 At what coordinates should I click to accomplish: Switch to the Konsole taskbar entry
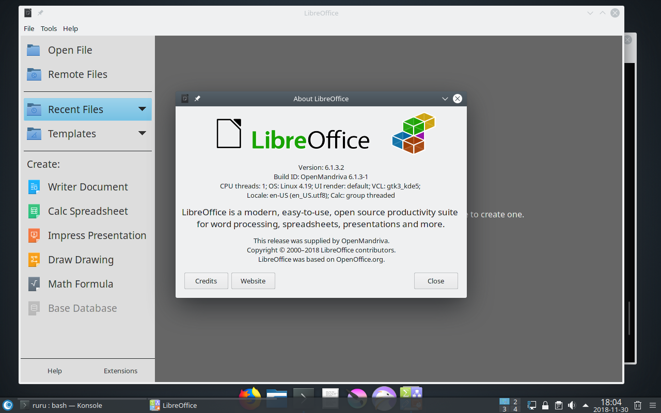pyautogui.click(x=83, y=405)
